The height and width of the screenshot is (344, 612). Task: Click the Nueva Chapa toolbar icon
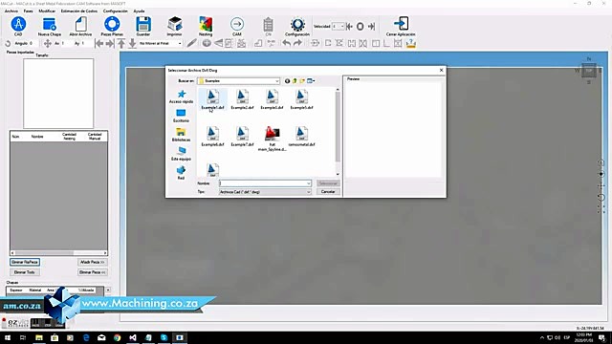(50, 25)
